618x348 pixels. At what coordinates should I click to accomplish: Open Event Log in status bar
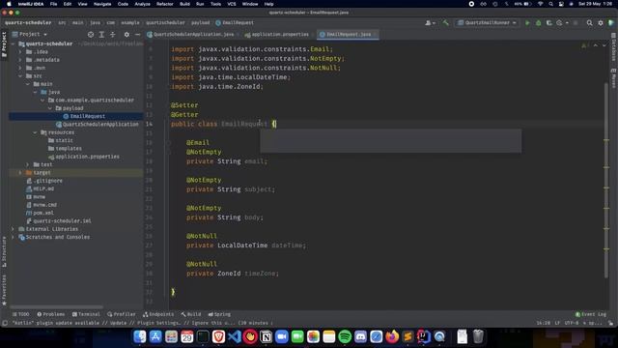[x=590, y=314]
